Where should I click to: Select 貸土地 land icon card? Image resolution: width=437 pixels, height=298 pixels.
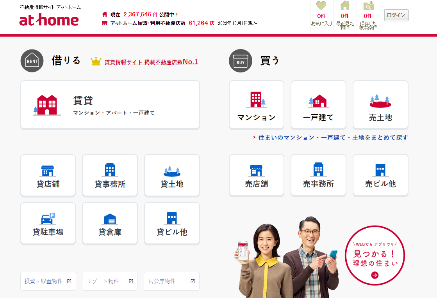pos(172,176)
